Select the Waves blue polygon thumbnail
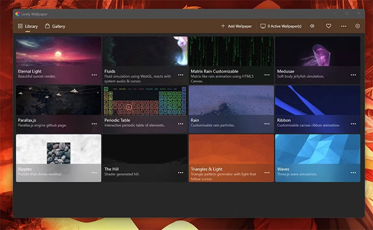Viewport: 373px width, 230px height. pos(317,149)
